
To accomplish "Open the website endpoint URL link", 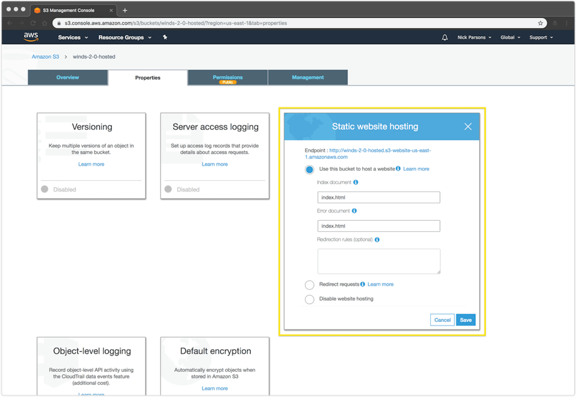I will coord(368,154).
